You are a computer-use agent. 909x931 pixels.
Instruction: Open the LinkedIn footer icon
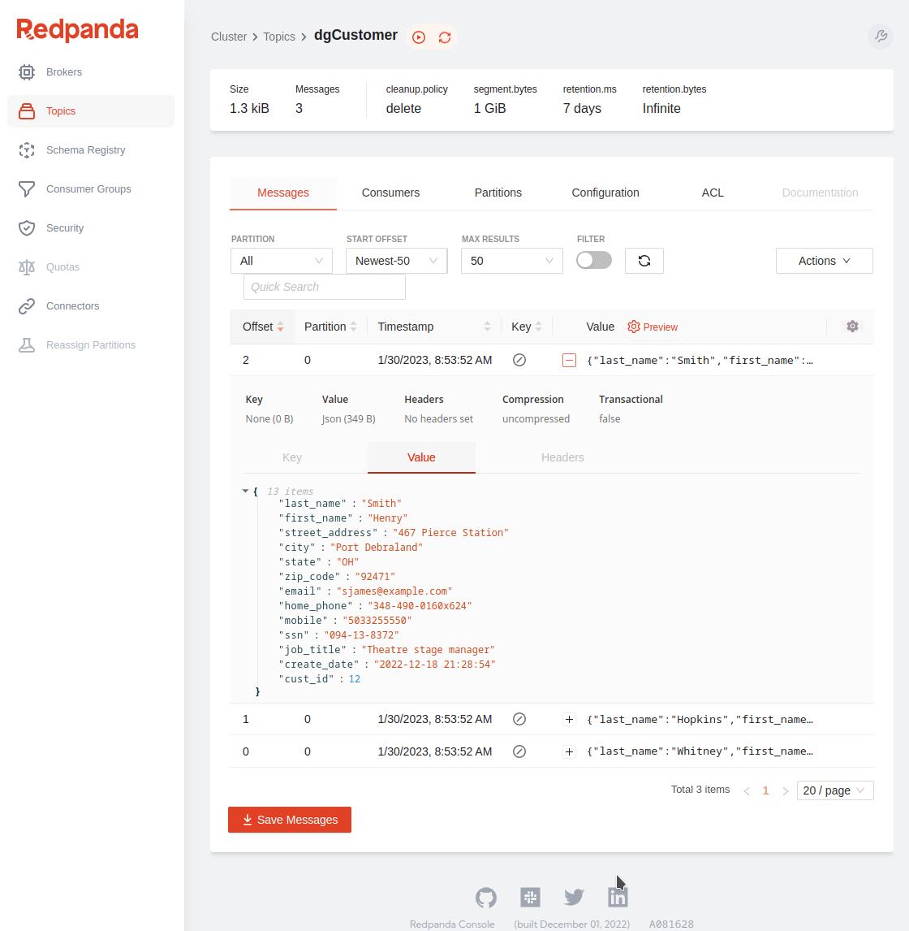(x=618, y=897)
